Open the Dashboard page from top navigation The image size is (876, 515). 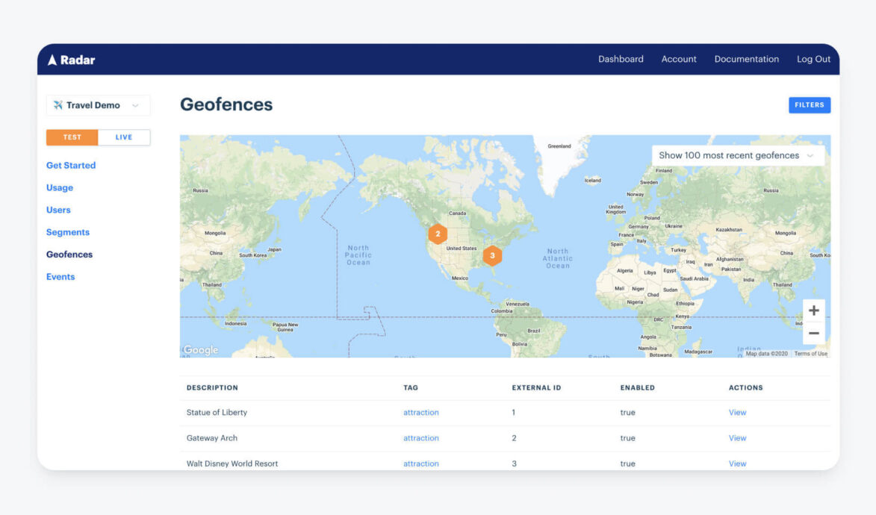pos(621,59)
